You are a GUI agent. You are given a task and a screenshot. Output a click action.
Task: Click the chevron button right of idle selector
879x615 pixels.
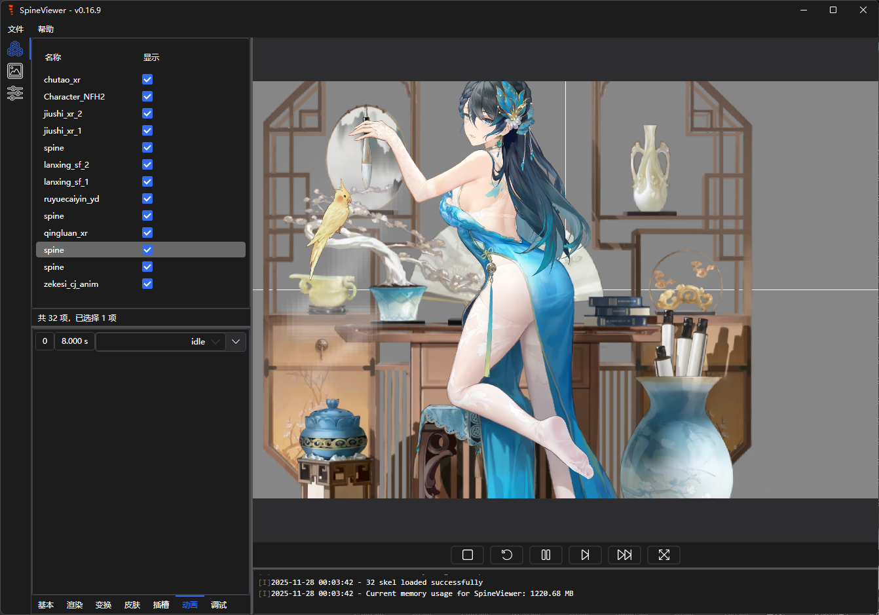coord(236,342)
